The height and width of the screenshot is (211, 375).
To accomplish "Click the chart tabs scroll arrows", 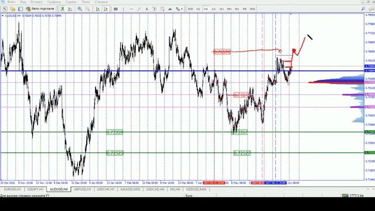I will point(370,189).
